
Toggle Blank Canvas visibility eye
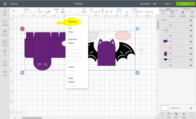pos(191,108)
